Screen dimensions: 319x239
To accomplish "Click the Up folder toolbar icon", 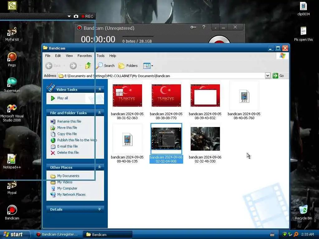I will pos(88,66).
